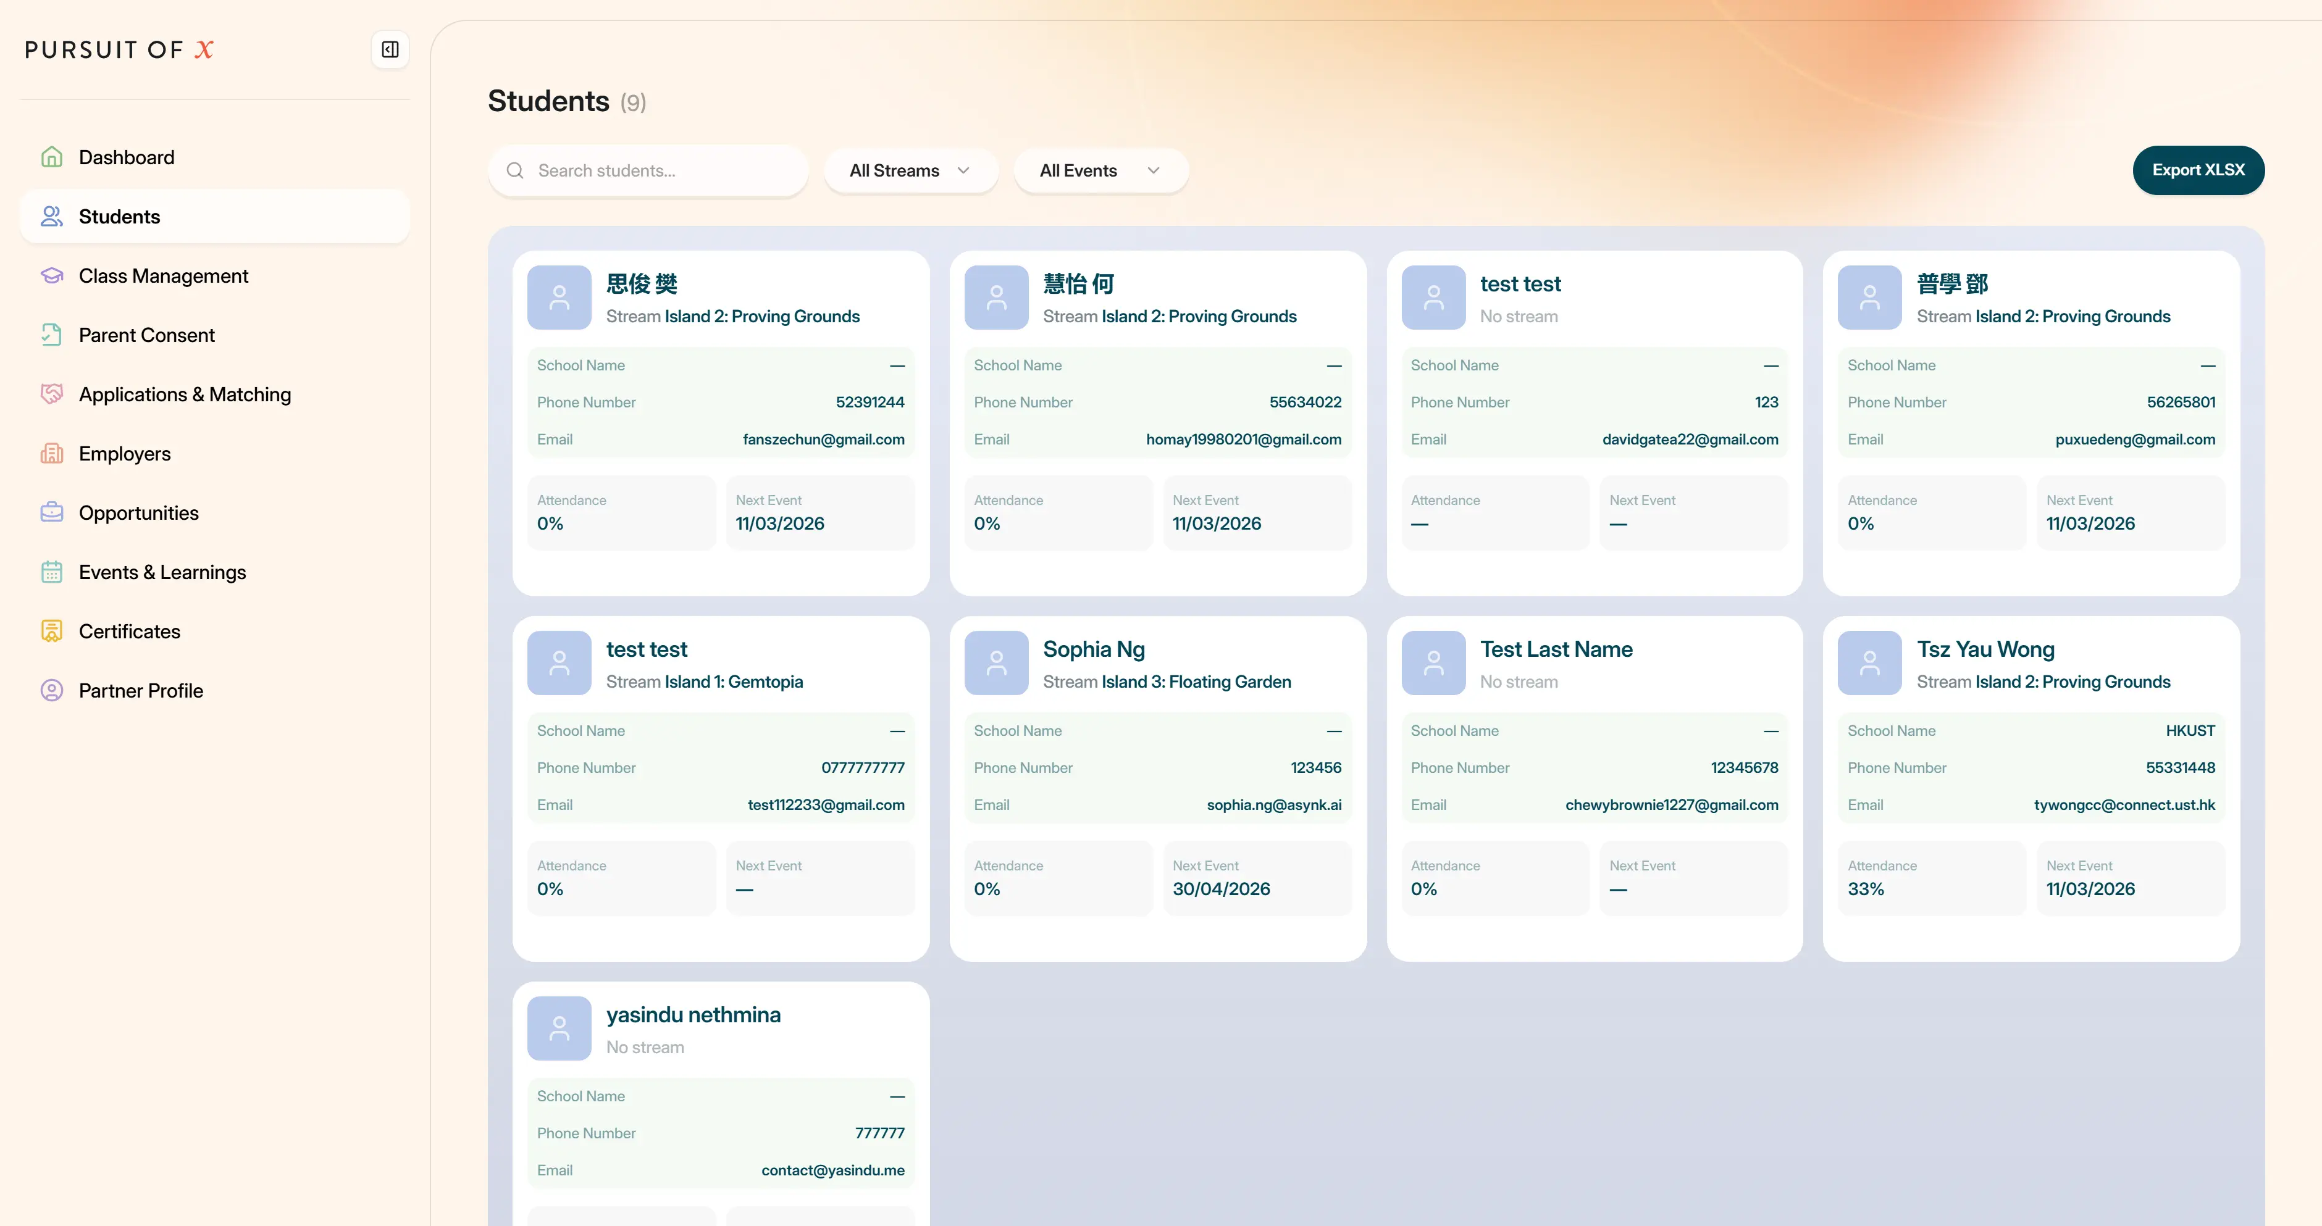This screenshot has height=1226, width=2322.
Task: Open student name yasindu nethmina
Action: tap(693, 1015)
